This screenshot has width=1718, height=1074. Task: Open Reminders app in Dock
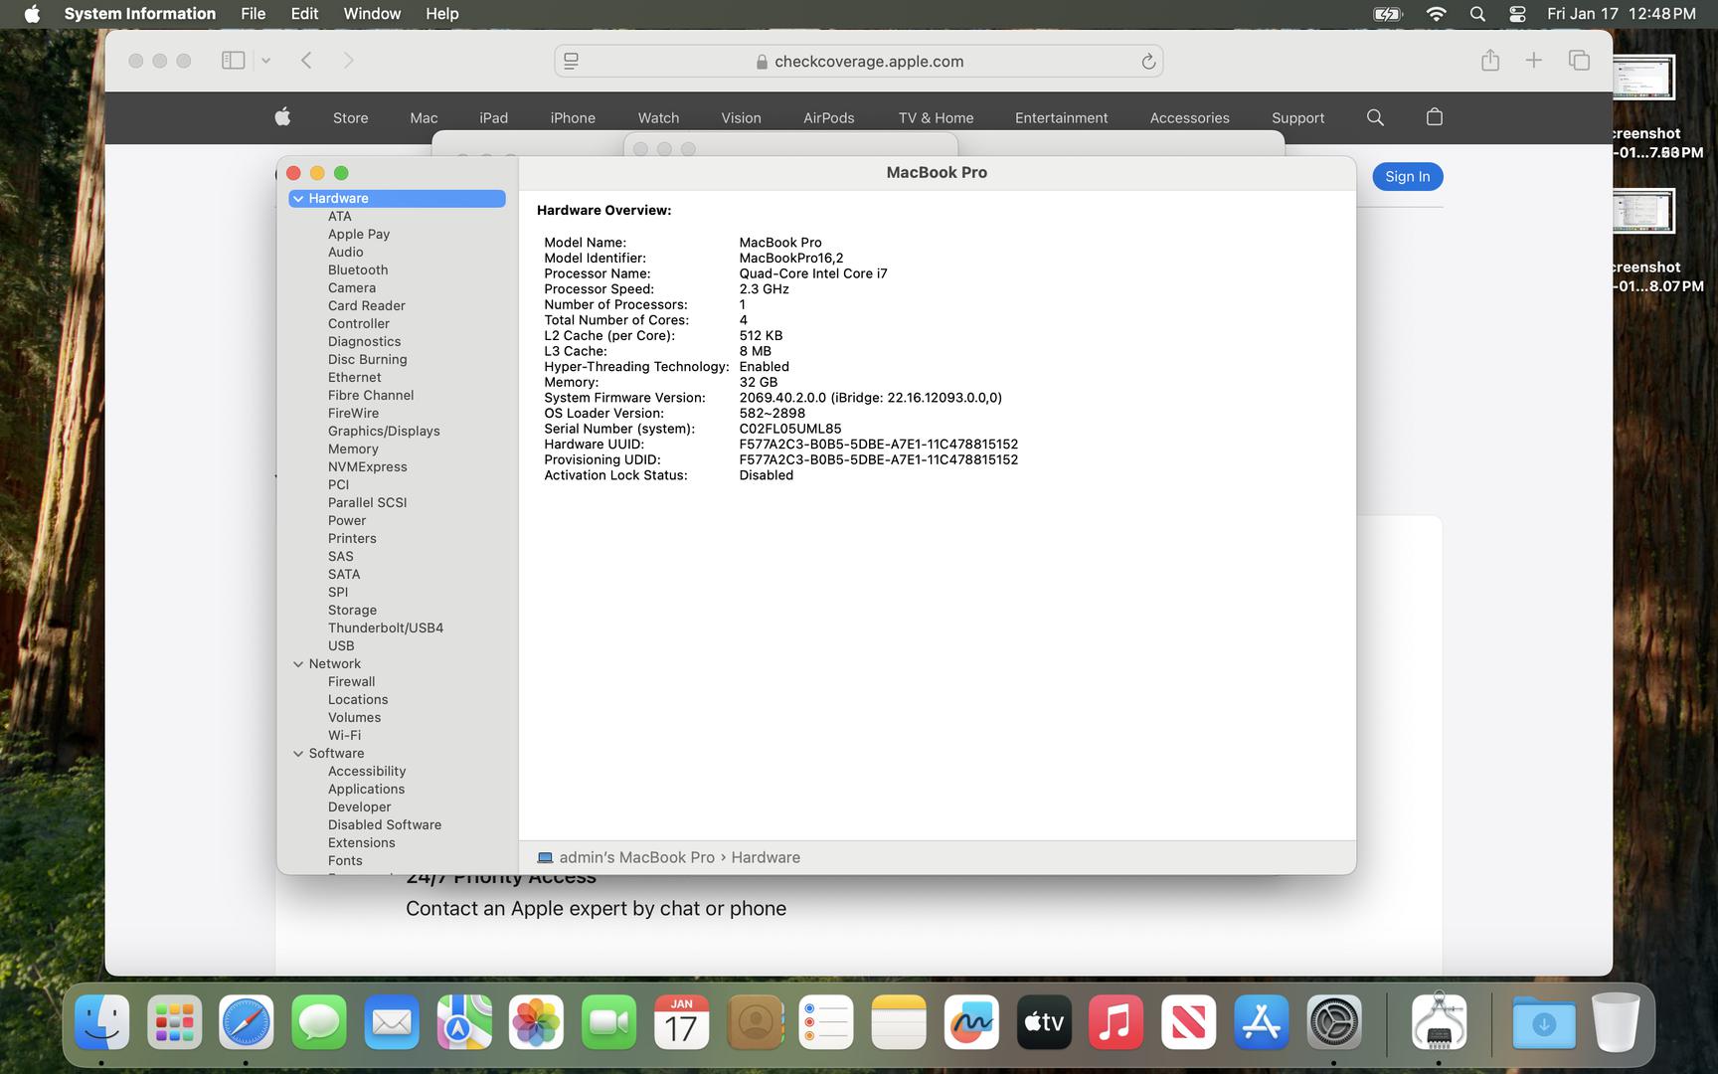click(826, 1022)
